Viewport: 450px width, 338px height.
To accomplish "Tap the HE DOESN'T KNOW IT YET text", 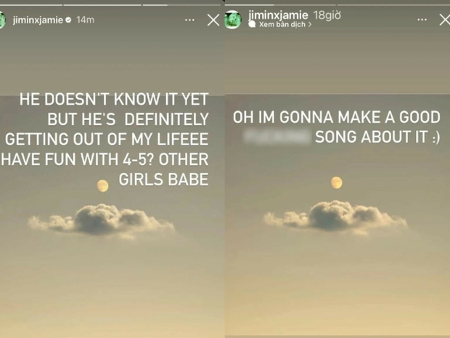I will (x=114, y=100).
